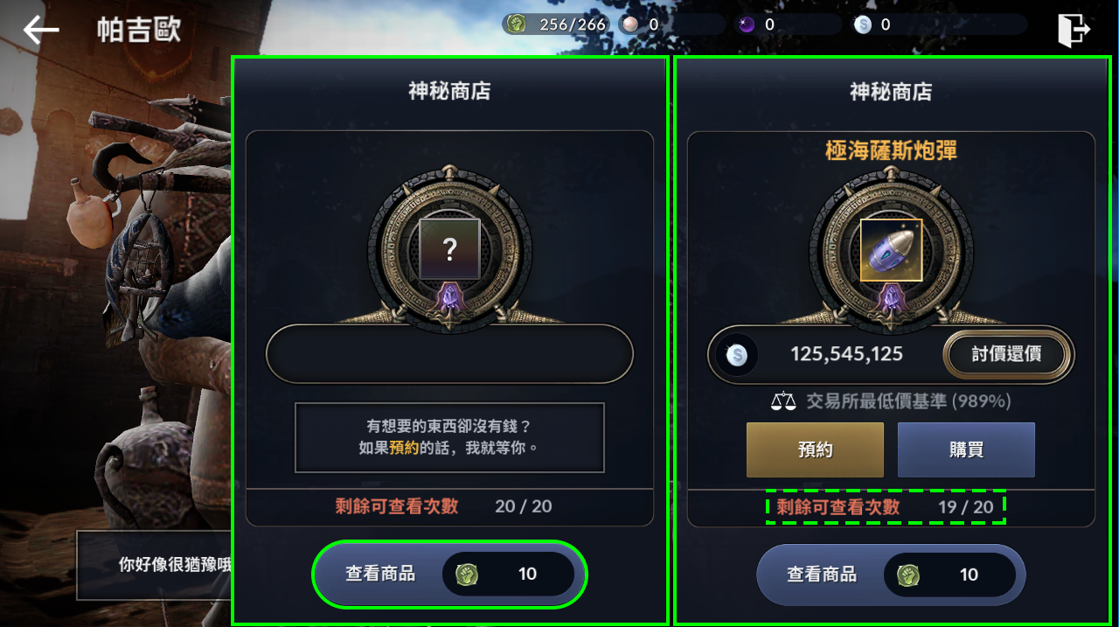The width and height of the screenshot is (1119, 627).
Task: Click the 討價還價 haggle button
Action: [1006, 355]
